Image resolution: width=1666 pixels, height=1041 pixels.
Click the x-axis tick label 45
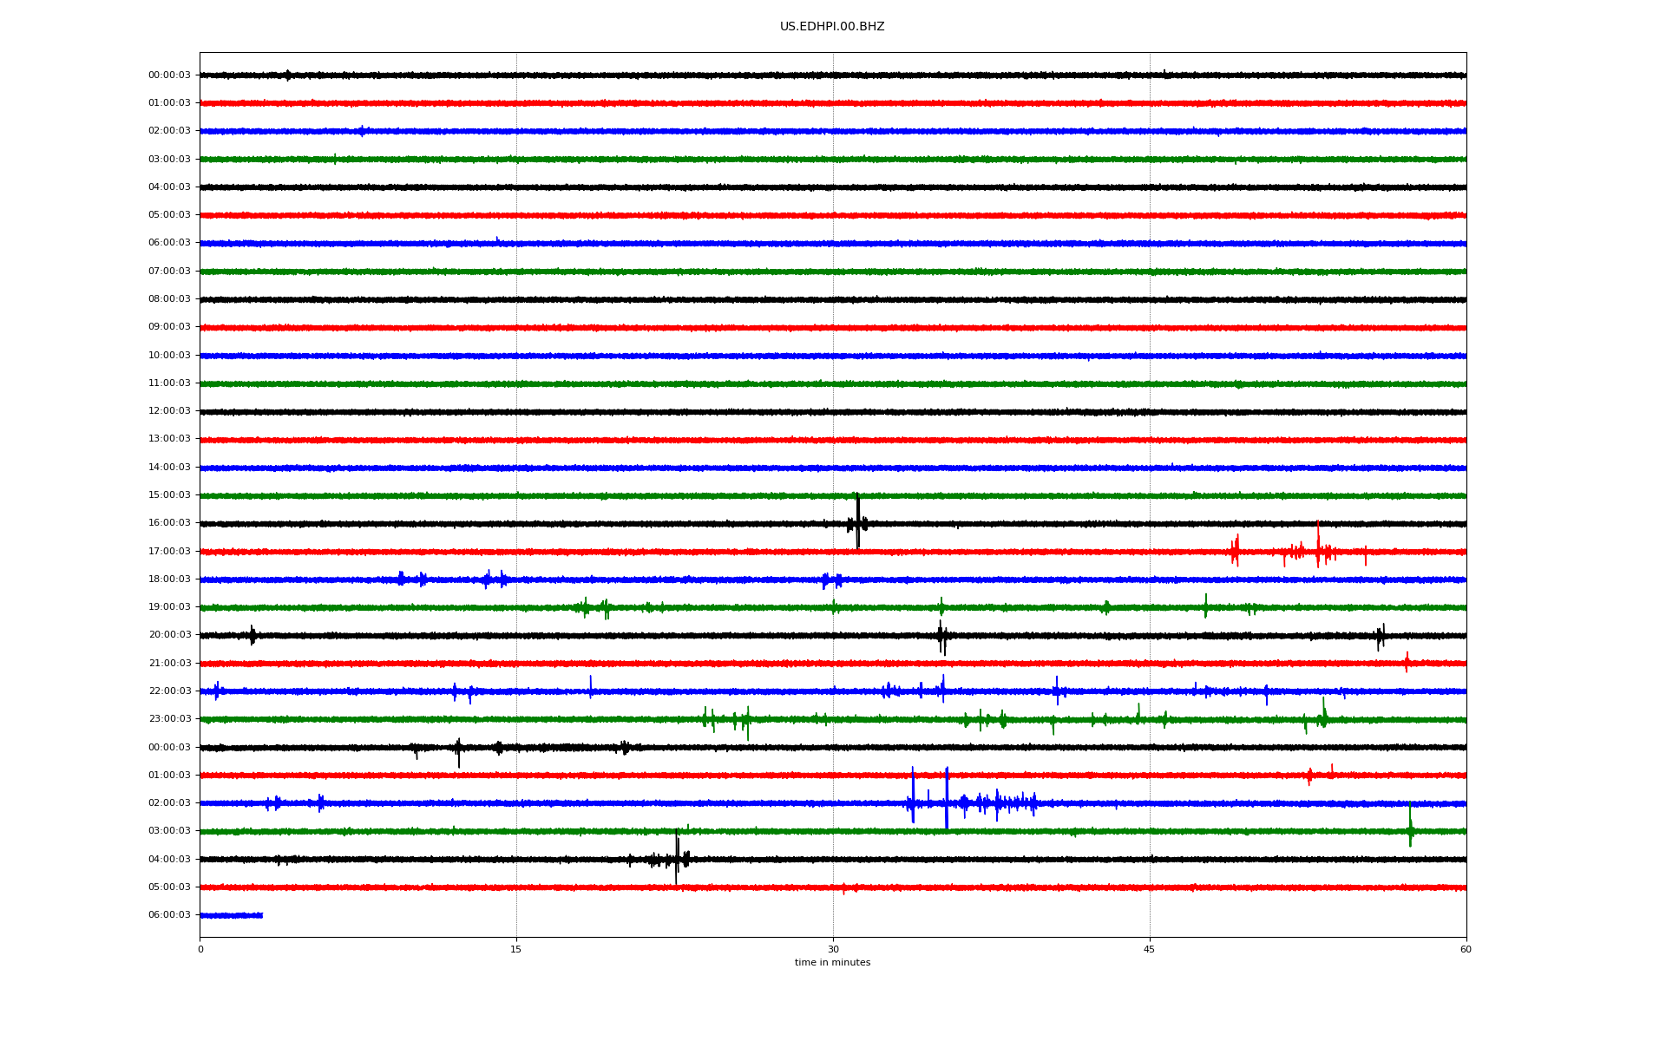[1150, 949]
